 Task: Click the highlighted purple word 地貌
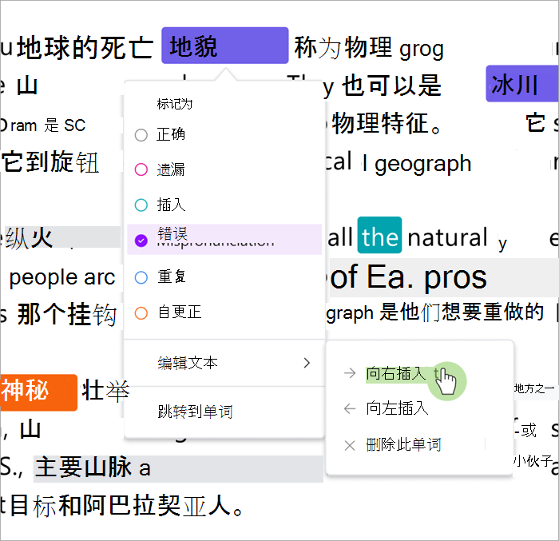[224, 46]
